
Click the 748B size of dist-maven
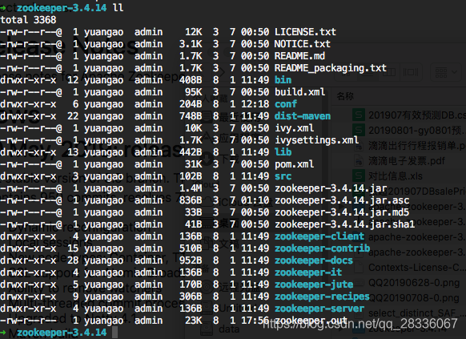(x=191, y=116)
